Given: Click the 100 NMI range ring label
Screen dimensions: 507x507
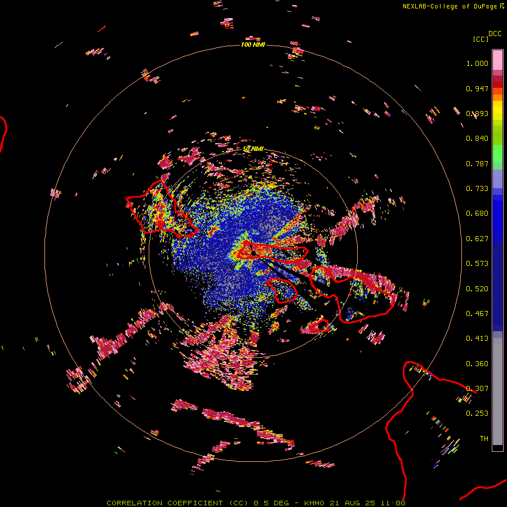Looking at the screenshot, I should click(x=253, y=45).
